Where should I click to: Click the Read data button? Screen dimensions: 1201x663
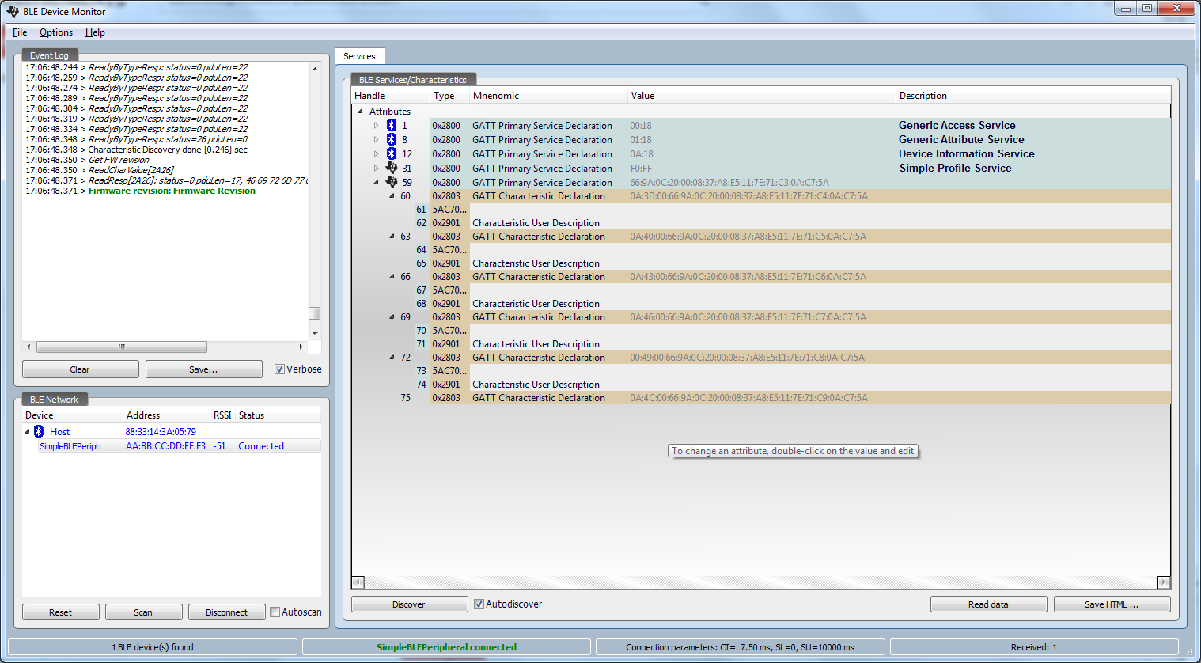point(988,604)
